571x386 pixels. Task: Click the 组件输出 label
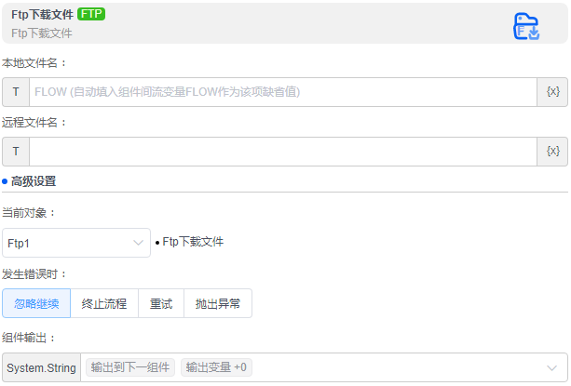point(29,338)
